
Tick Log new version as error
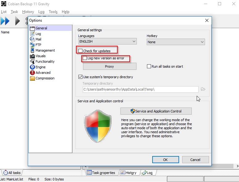click(x=85, y=58)
